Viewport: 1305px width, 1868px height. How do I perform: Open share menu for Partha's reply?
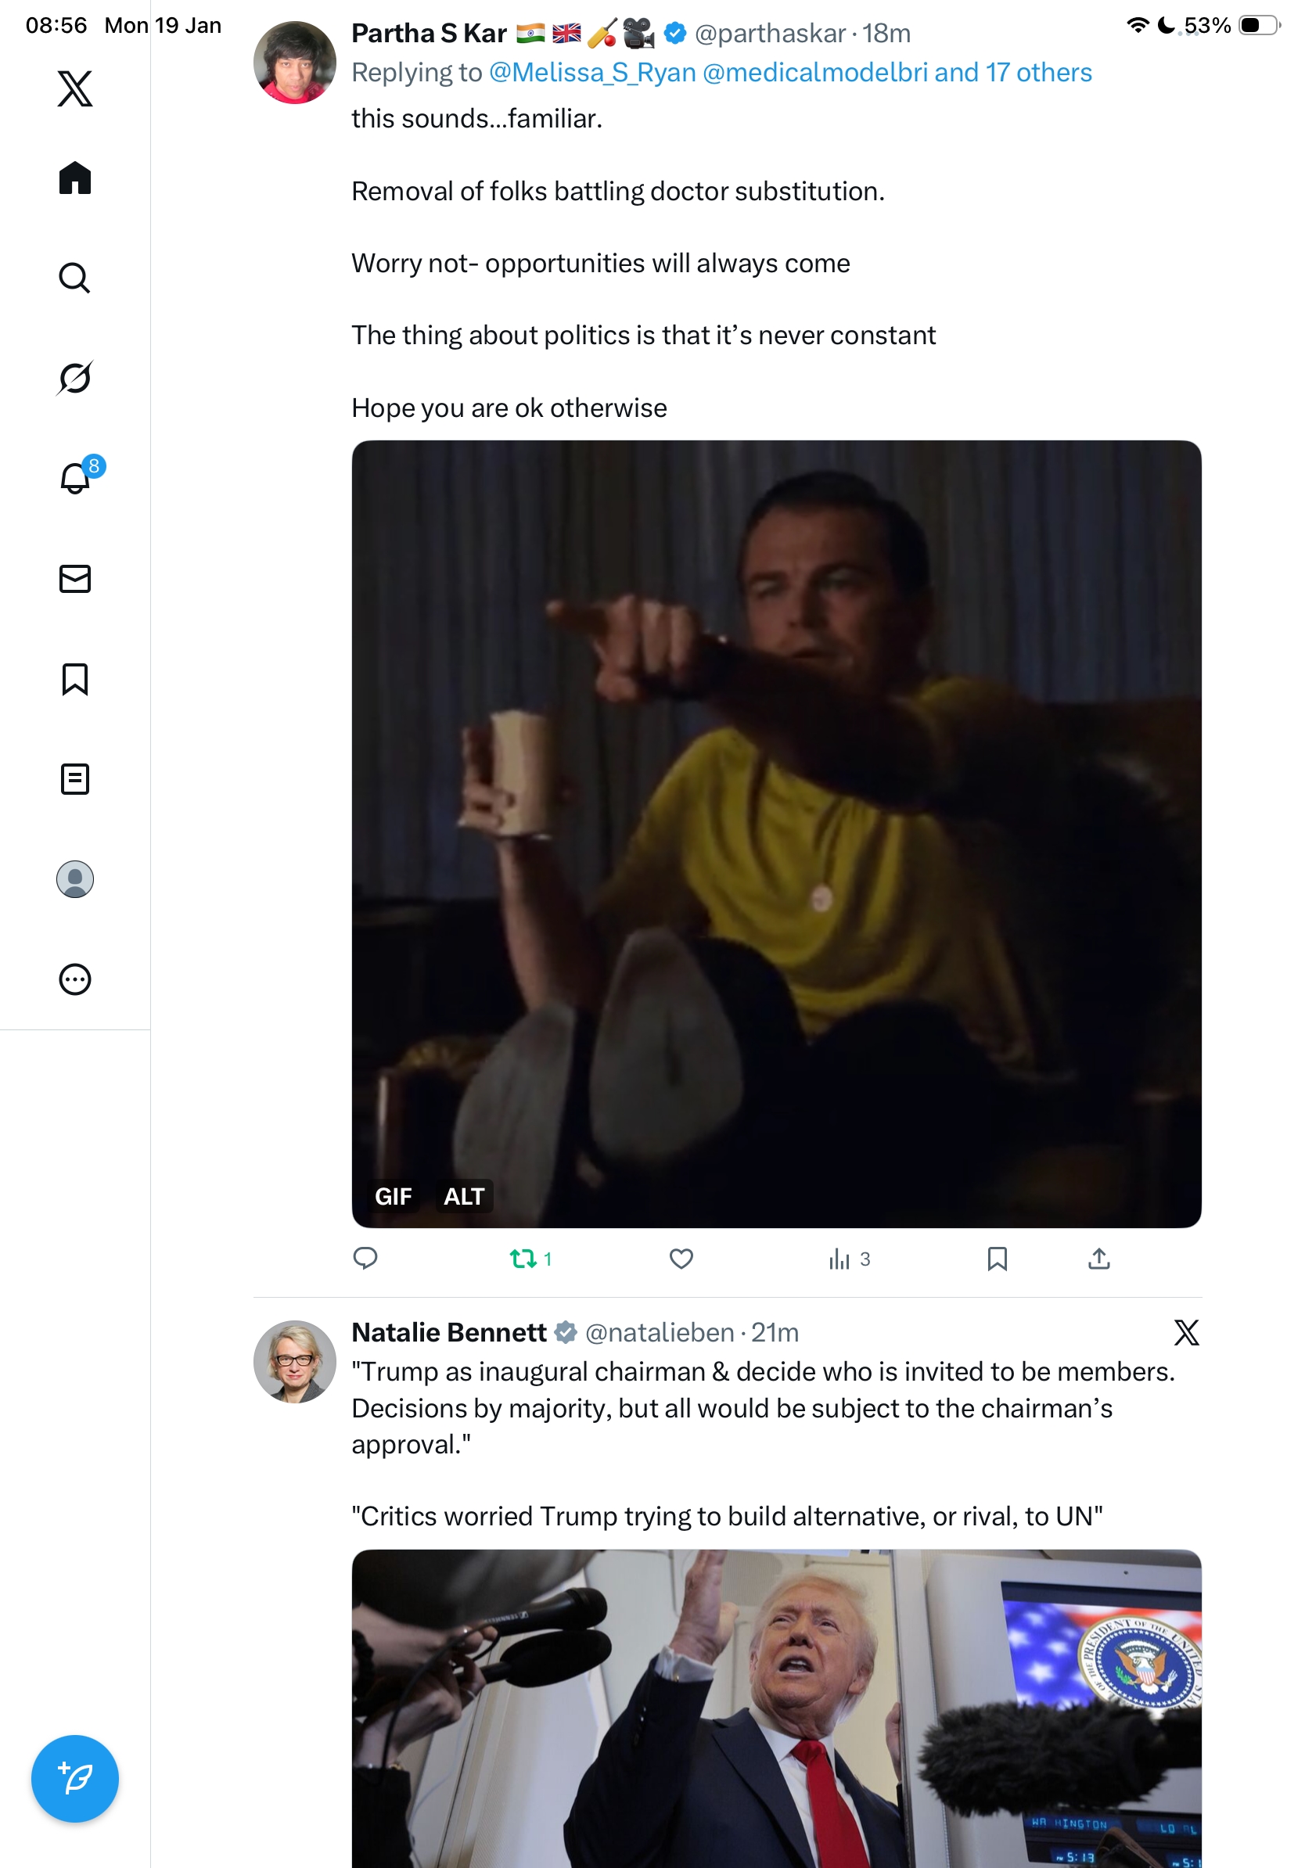tap(1098, 1259)
